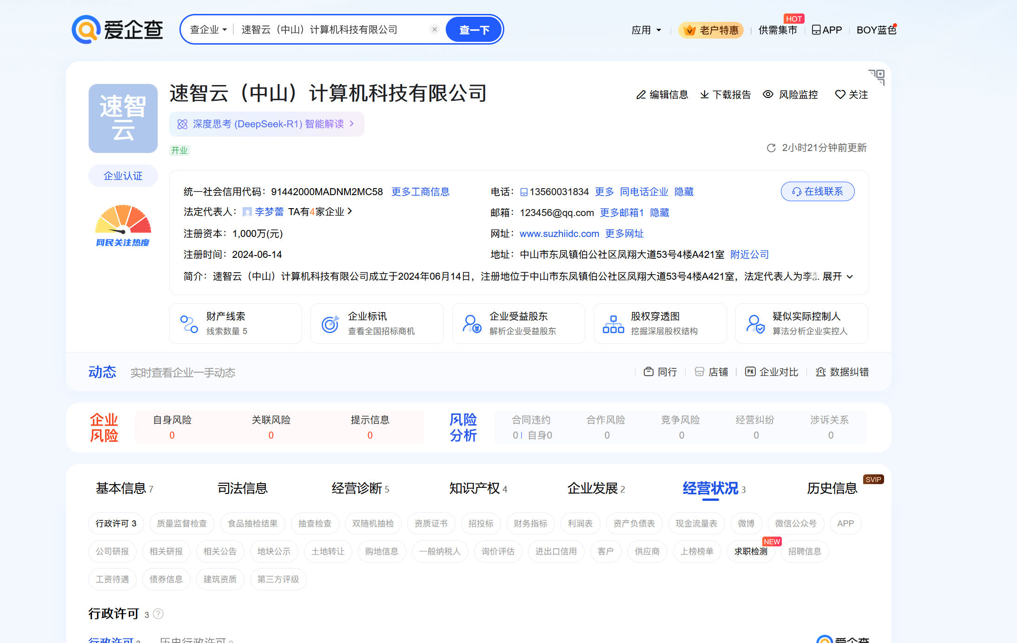The width and height of the screenshot is (1017, 643).
Task: Click the download report arrow icon
Action: [x=705, y=95]
